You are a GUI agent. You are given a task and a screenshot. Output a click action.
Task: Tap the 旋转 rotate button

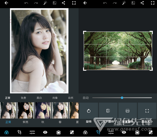[x=89, y=111]
